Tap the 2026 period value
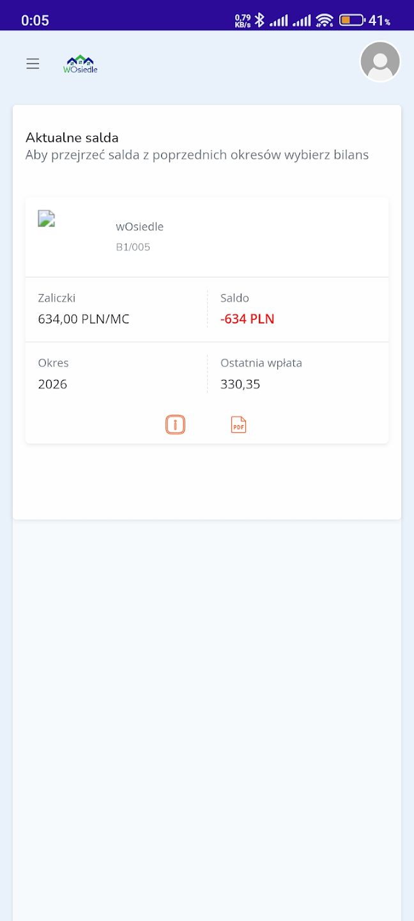 click(x=52, y=384)
